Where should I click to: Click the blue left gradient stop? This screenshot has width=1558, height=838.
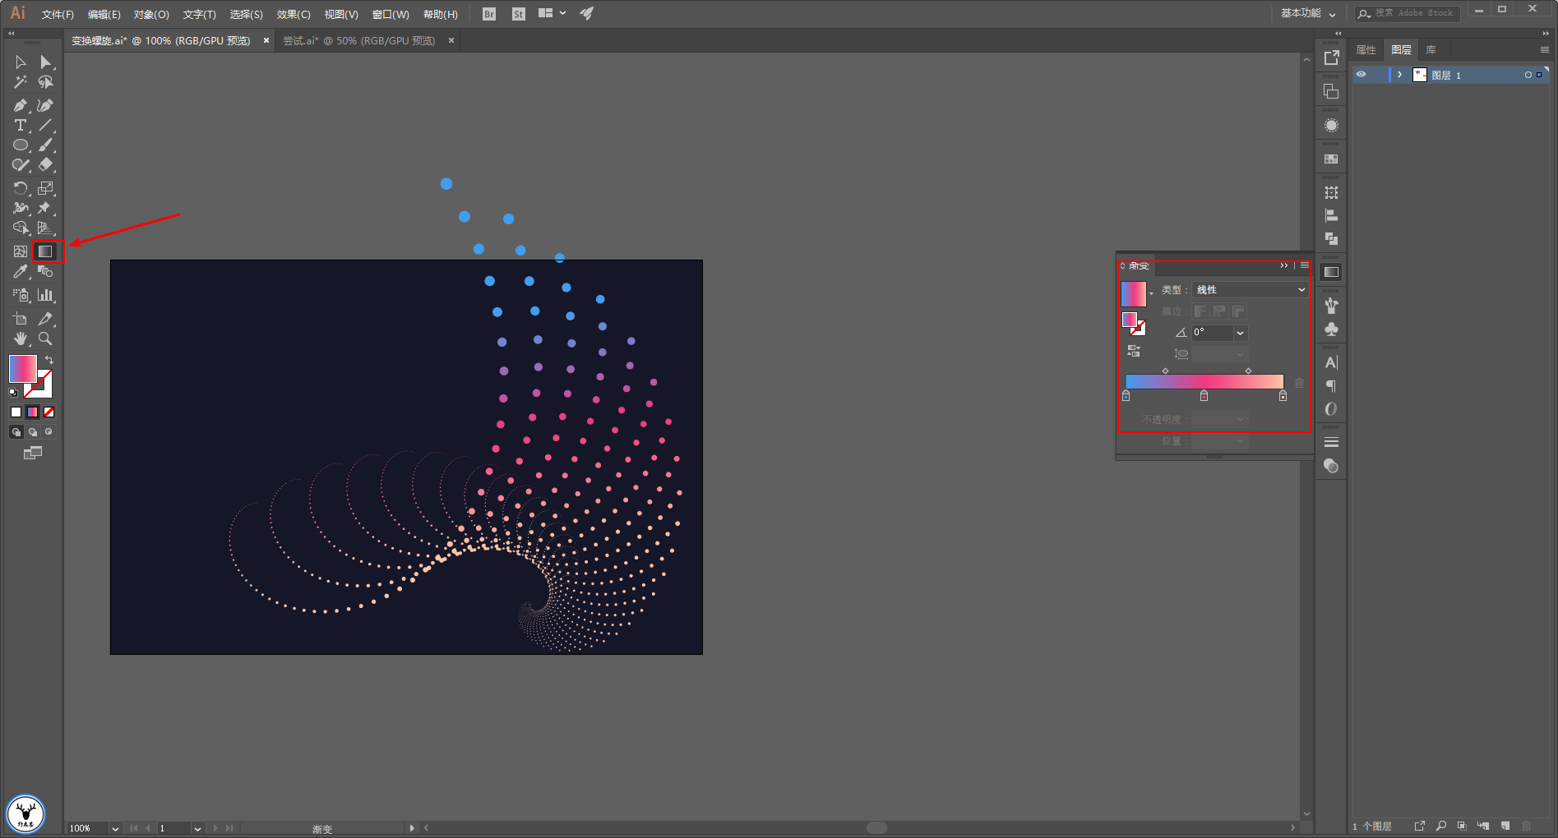click(x=1126, y=396)
